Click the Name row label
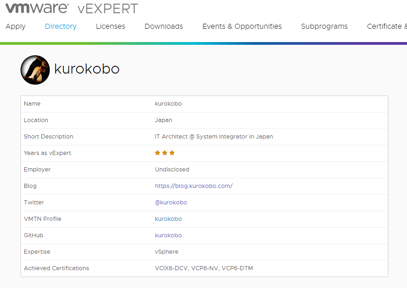 [32, 104]
